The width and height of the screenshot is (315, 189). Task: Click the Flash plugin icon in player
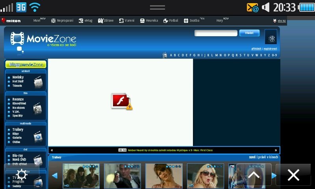tap(121, 101)
